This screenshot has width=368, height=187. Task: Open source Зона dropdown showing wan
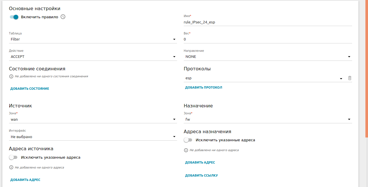(x=93, y=119)
